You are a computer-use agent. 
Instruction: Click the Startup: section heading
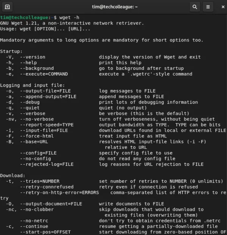[11, 51]
